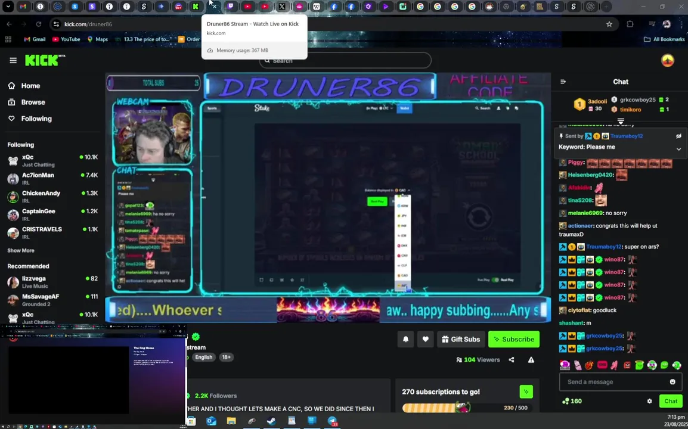Click the green Subscribe button

(x=514, y=339)
